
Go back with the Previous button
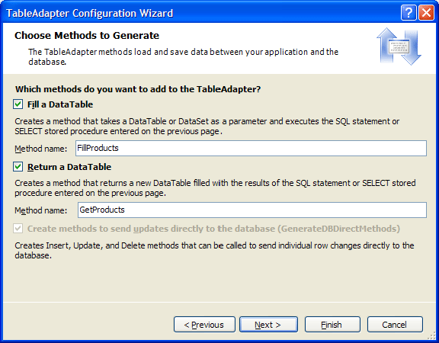click(x=204, y=325)
